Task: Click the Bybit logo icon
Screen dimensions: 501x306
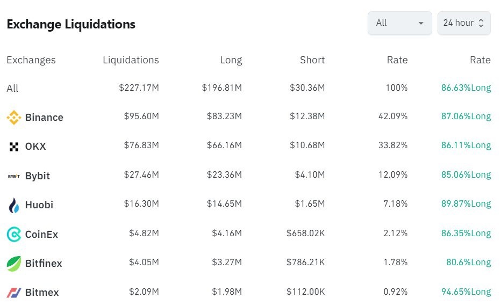Action: pyautogui.click(x=13, y=176)
